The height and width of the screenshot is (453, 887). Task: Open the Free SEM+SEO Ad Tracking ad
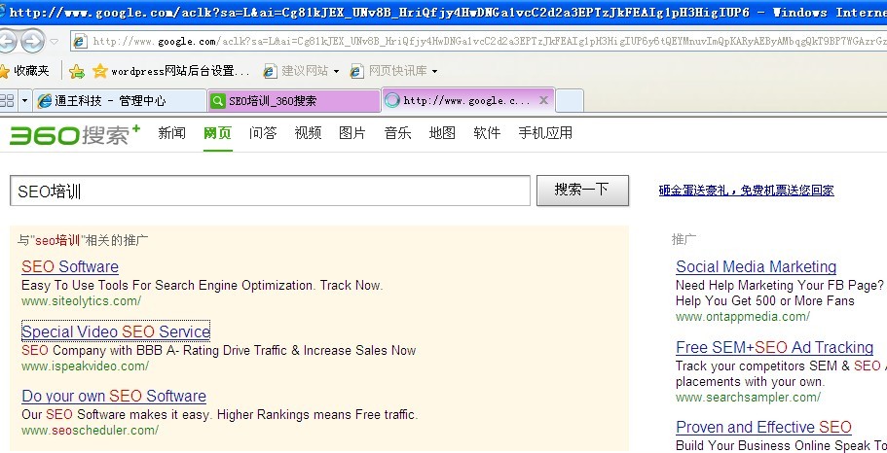(x=774, y=347)
